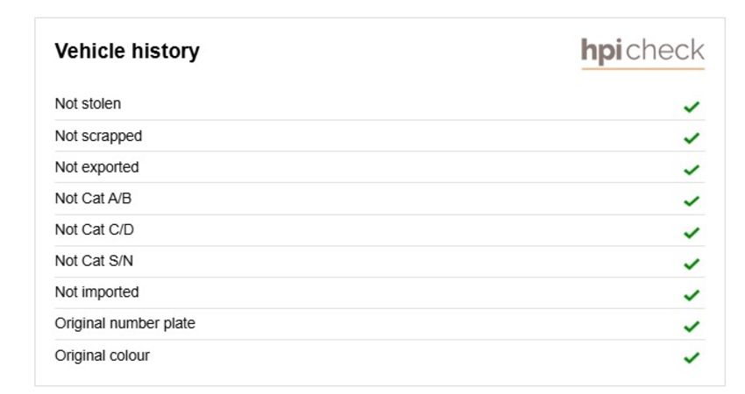Click green checkmark beside Not Cat A/B

(x=692, y=201)
